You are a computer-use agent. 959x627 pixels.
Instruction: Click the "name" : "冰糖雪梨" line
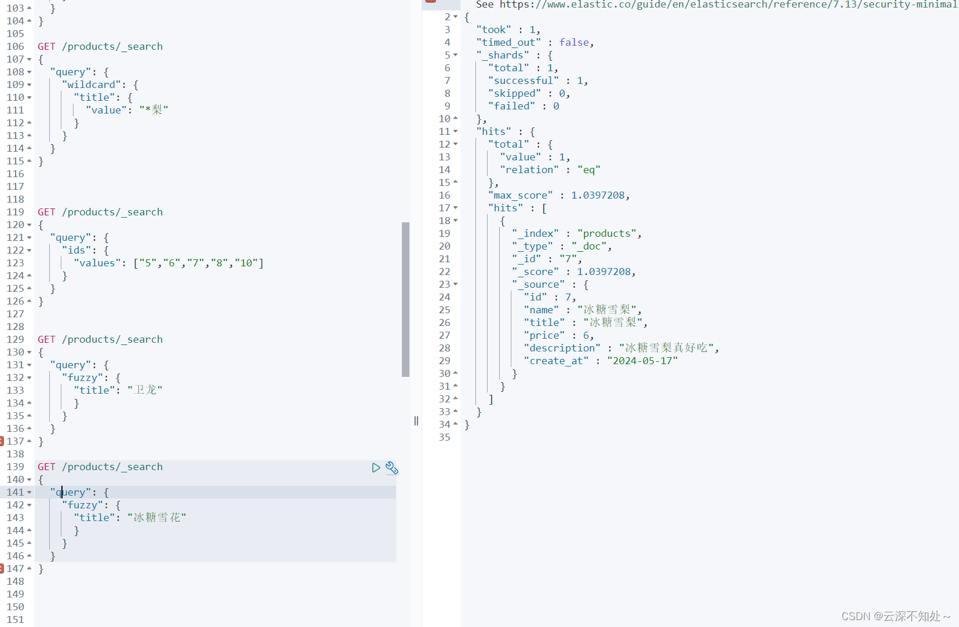tap(583, 310)
